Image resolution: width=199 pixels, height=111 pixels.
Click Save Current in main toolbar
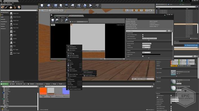[42, 6]
